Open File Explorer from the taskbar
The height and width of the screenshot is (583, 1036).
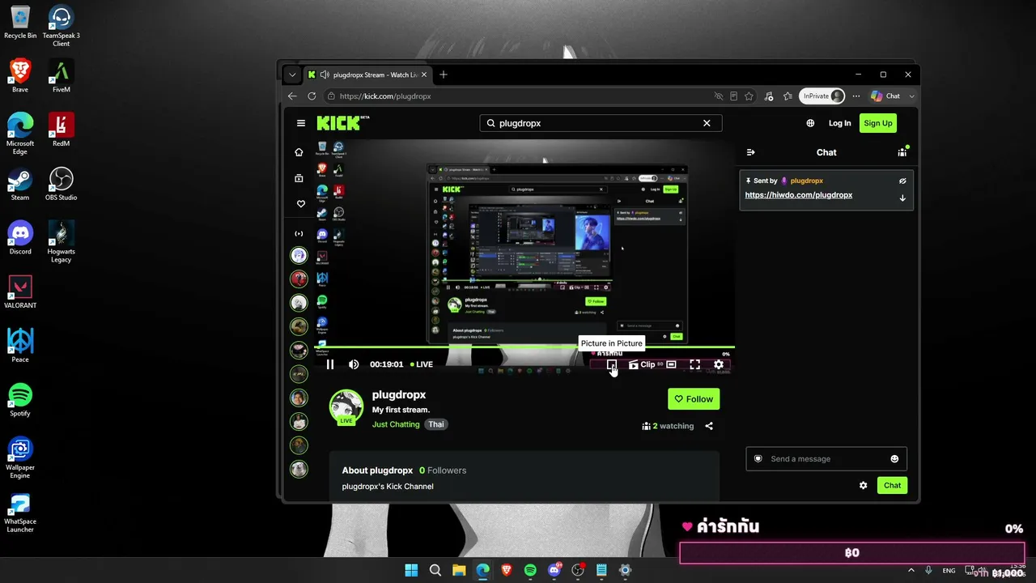459,570
